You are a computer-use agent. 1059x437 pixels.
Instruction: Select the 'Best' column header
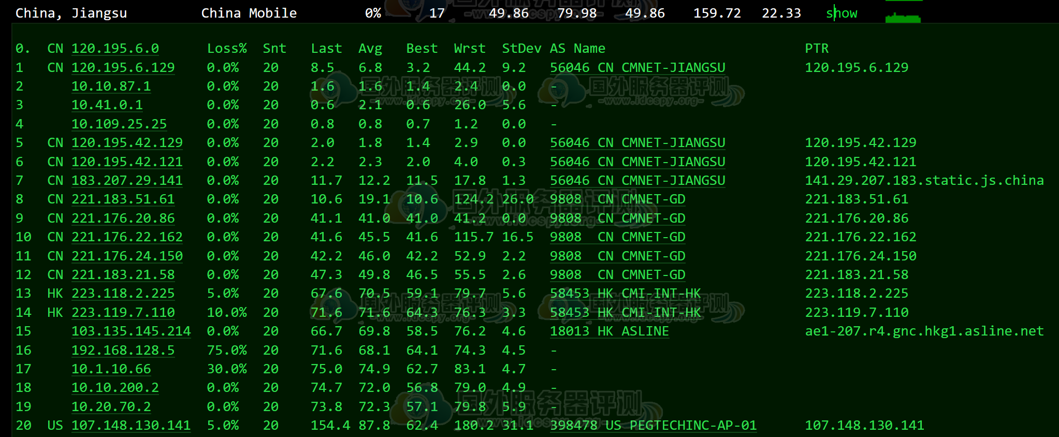pos(422,49)
